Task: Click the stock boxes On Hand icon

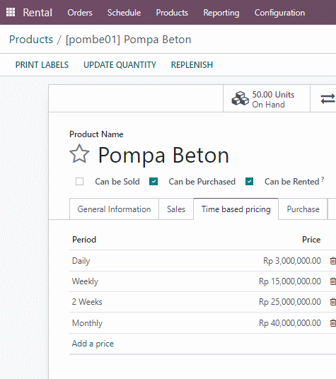Action: coord(240,98)
